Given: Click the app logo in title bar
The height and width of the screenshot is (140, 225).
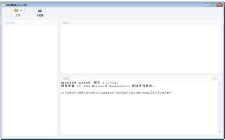Looking at the screenshot, I should coord(3,5).
